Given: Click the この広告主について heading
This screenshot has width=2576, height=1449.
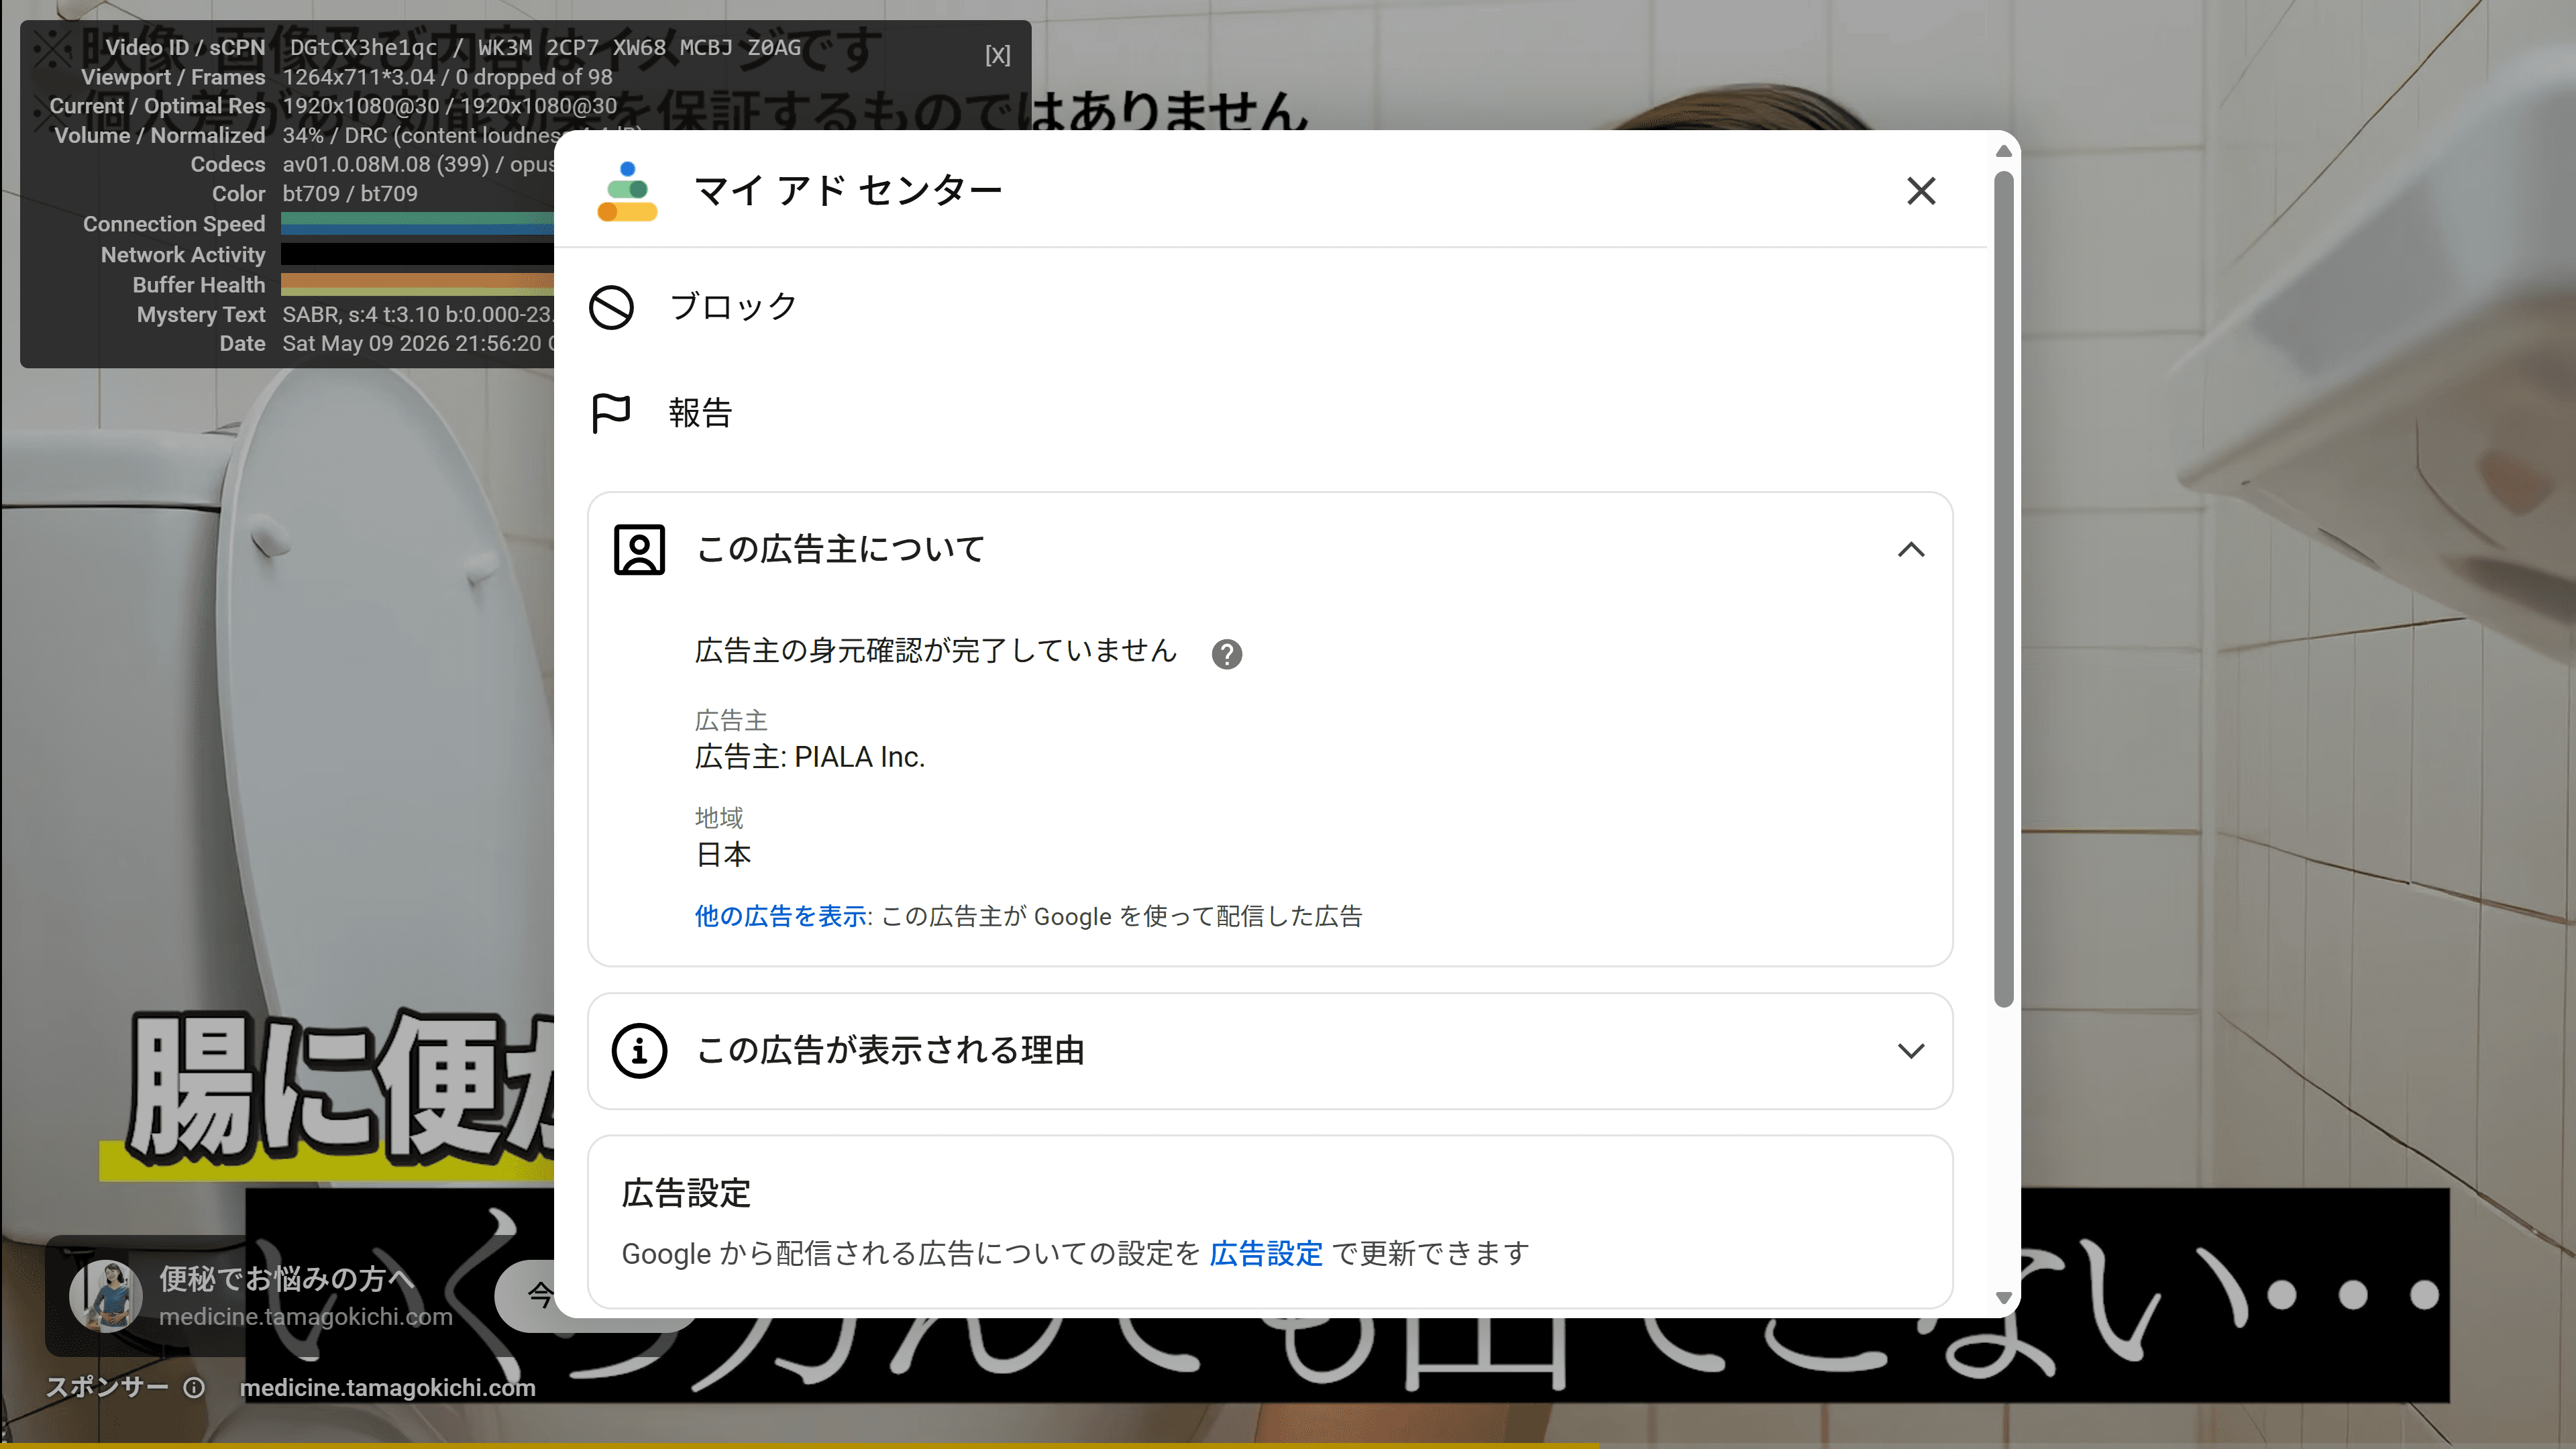Looking at the screenshot, I should click(x=840, y=549).
